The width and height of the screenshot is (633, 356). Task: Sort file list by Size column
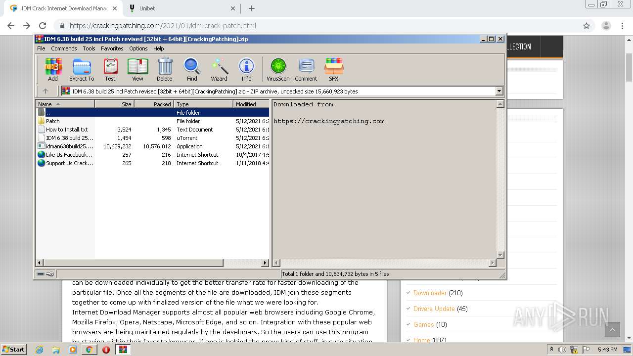point(115,104)
